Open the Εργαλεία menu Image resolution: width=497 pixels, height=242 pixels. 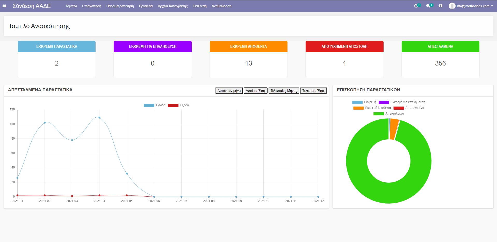click(146, 6)
